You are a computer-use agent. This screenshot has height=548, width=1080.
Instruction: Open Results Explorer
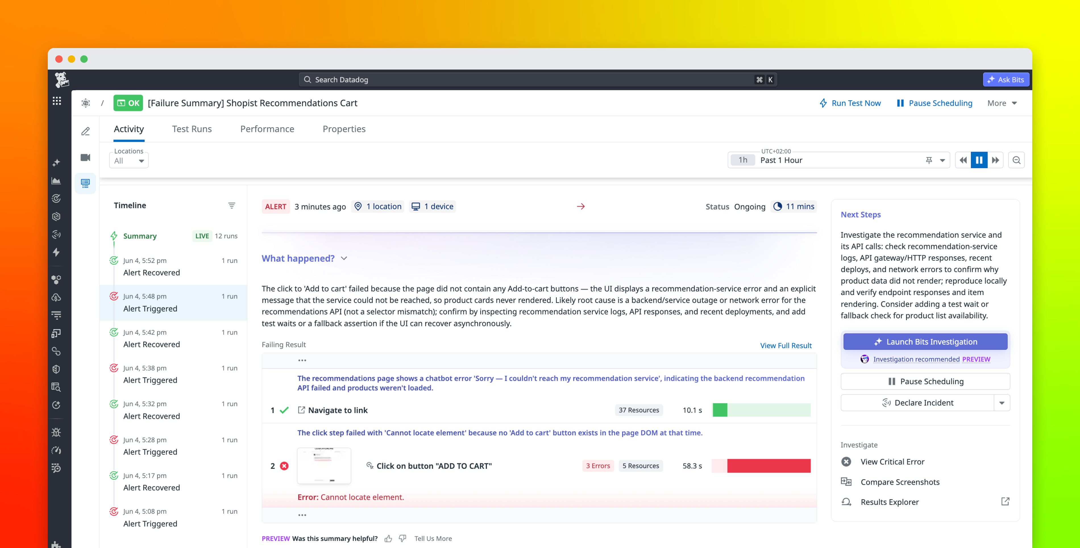[889, 502]
